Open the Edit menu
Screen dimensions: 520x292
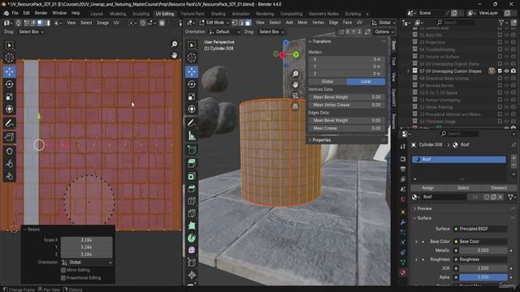pyautogui.click(x=27, y=13)
